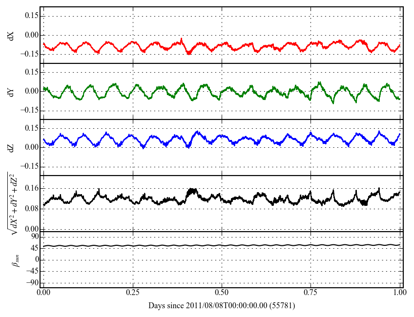Click the -45 tick on β sun axis

click(32, 271)
